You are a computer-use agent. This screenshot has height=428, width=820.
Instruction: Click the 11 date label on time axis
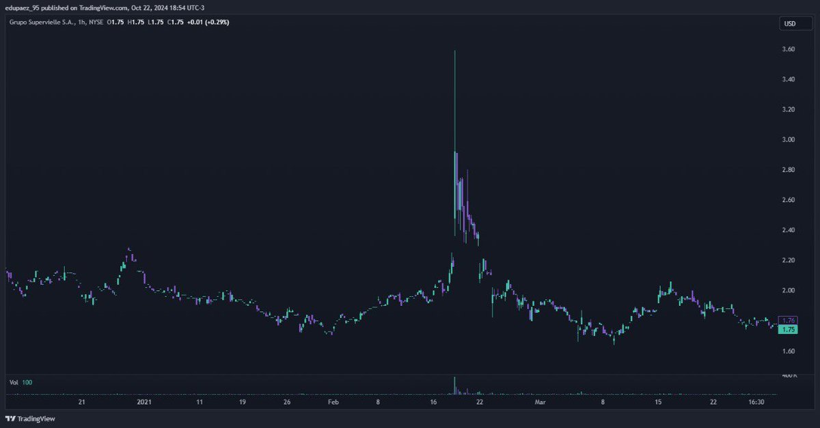pos(199,402)
